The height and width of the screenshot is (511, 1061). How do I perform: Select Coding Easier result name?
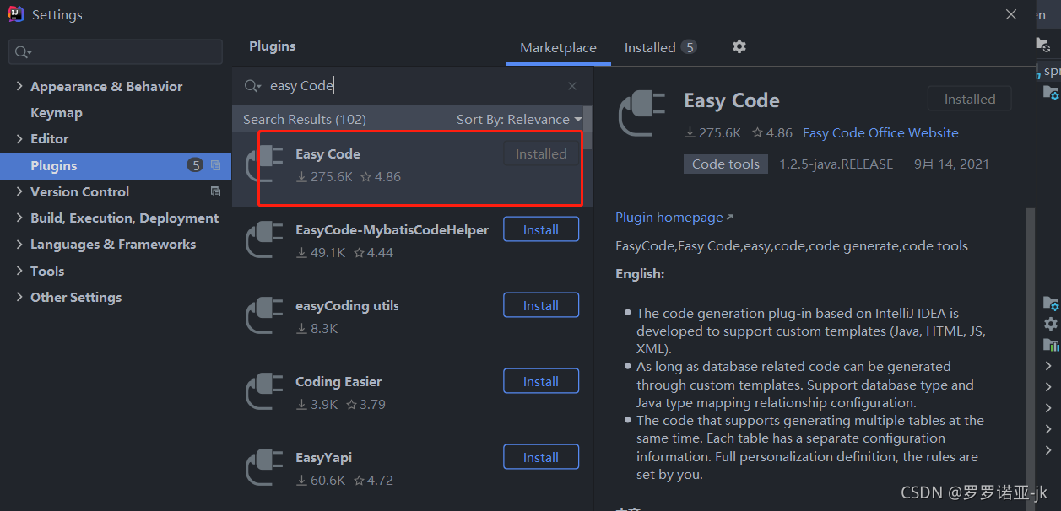(x=338, y=381)
